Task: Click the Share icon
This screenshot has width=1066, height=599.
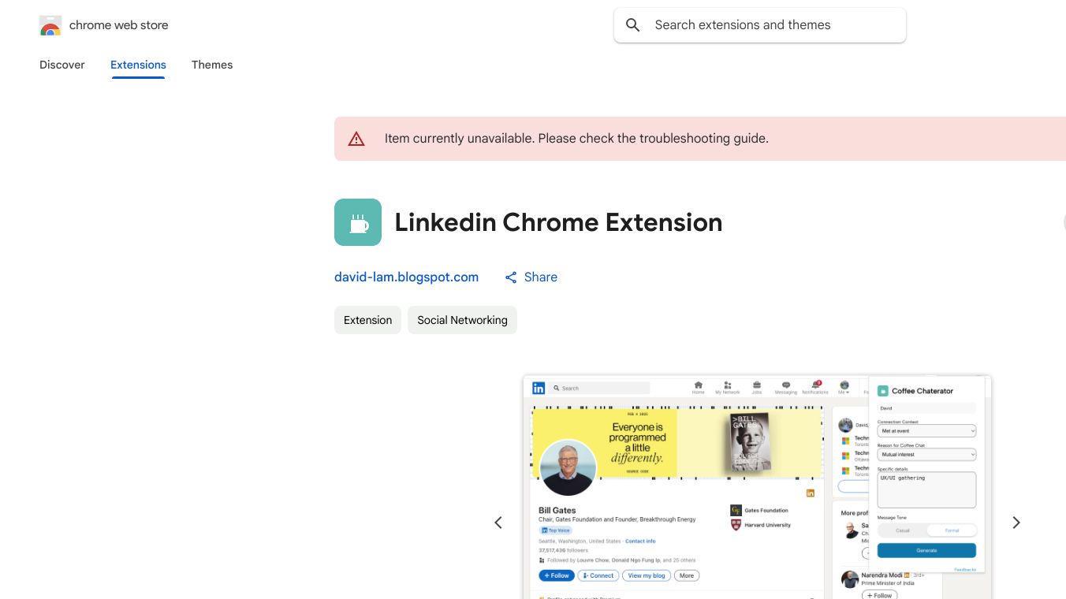Action: click(x=511, y=277)
